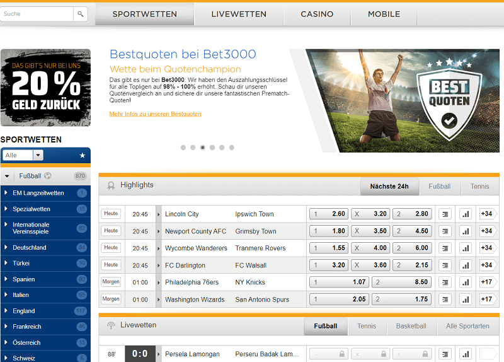Open statistics icon for Persela Lamongan live match
This screenshot has width=504, height=362.
[466, 354]
